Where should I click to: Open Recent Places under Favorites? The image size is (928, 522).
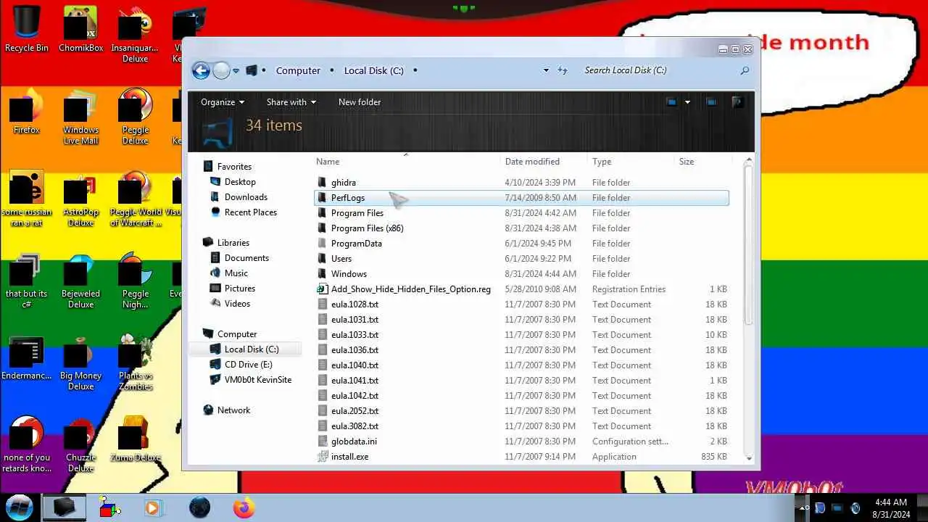click(x=244, y=212)
